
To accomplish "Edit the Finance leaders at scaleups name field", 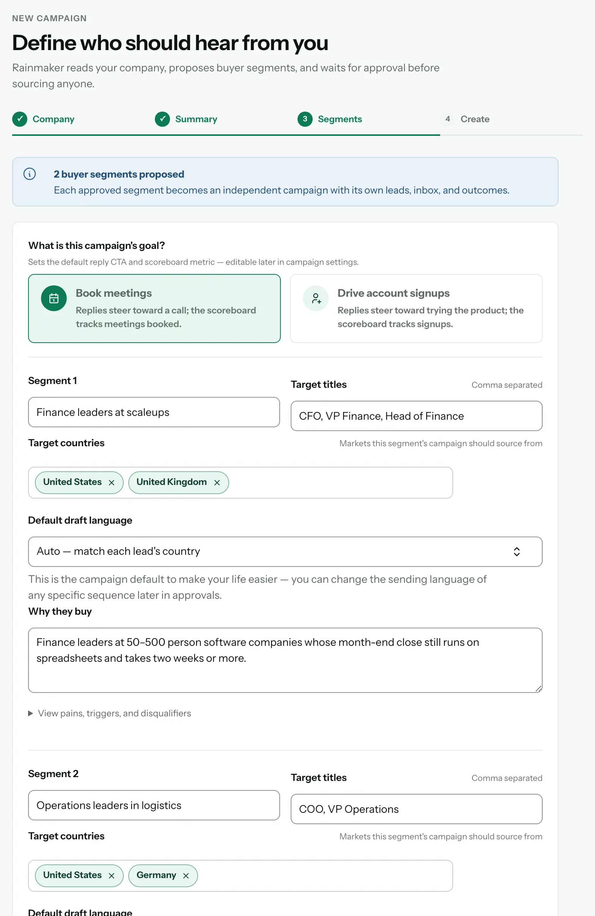I will 154,412.
